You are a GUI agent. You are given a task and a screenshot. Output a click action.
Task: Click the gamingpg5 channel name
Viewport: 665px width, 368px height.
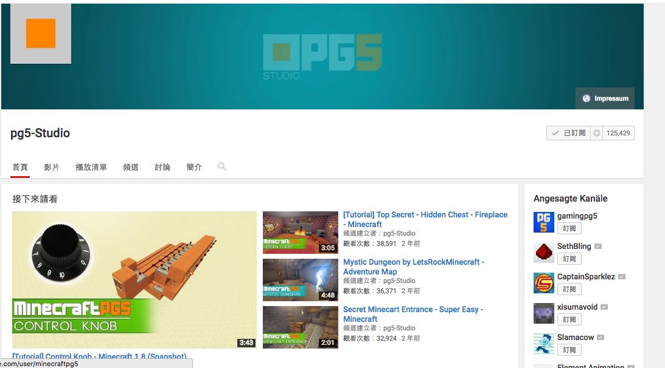click(x=577, y=216)
